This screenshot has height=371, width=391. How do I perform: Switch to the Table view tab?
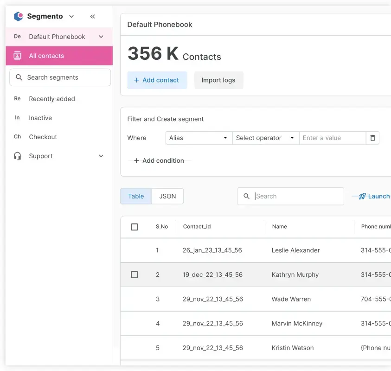(136, 196)
